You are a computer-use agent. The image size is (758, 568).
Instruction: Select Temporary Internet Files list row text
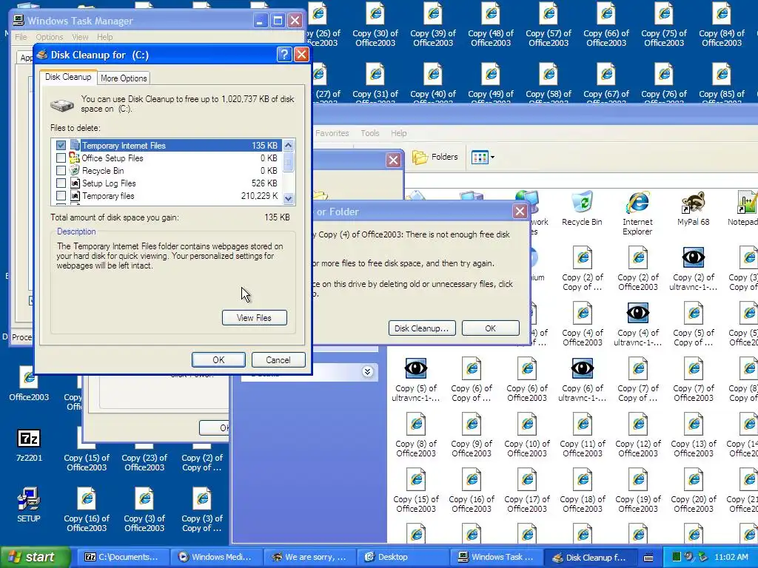124,146
